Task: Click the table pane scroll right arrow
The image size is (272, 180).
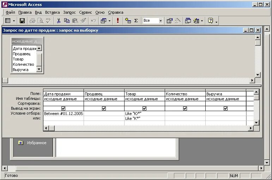Action: coord(252,80)
